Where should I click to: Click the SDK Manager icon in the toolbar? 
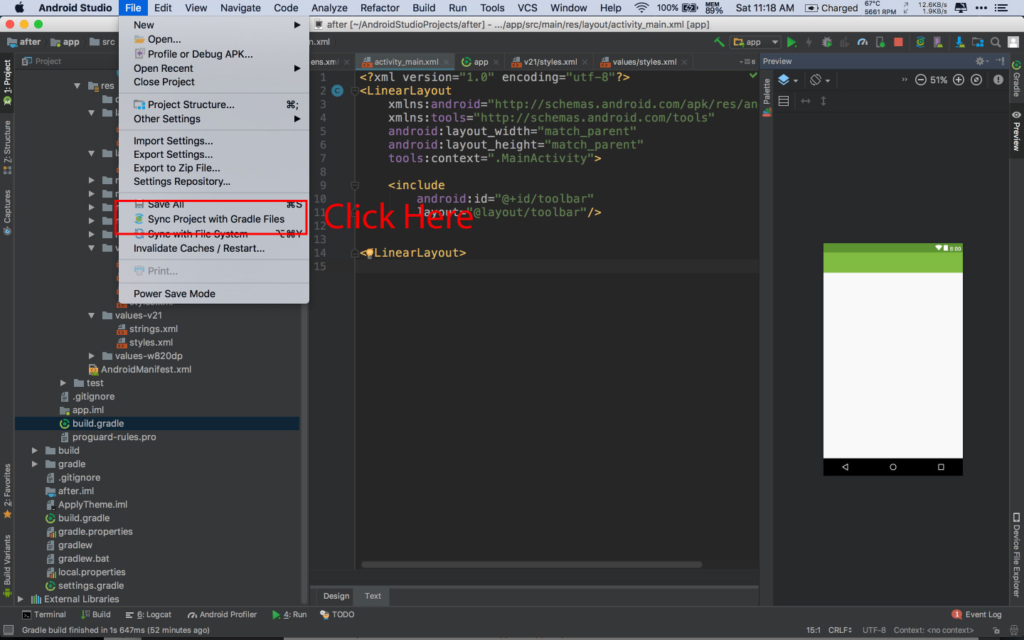tap(960, 42)
